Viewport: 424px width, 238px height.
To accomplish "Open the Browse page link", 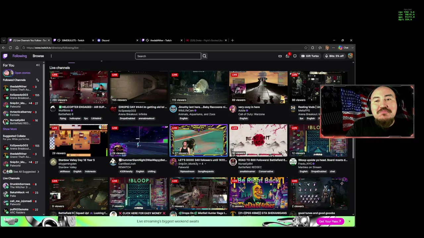I will point(38,56).
